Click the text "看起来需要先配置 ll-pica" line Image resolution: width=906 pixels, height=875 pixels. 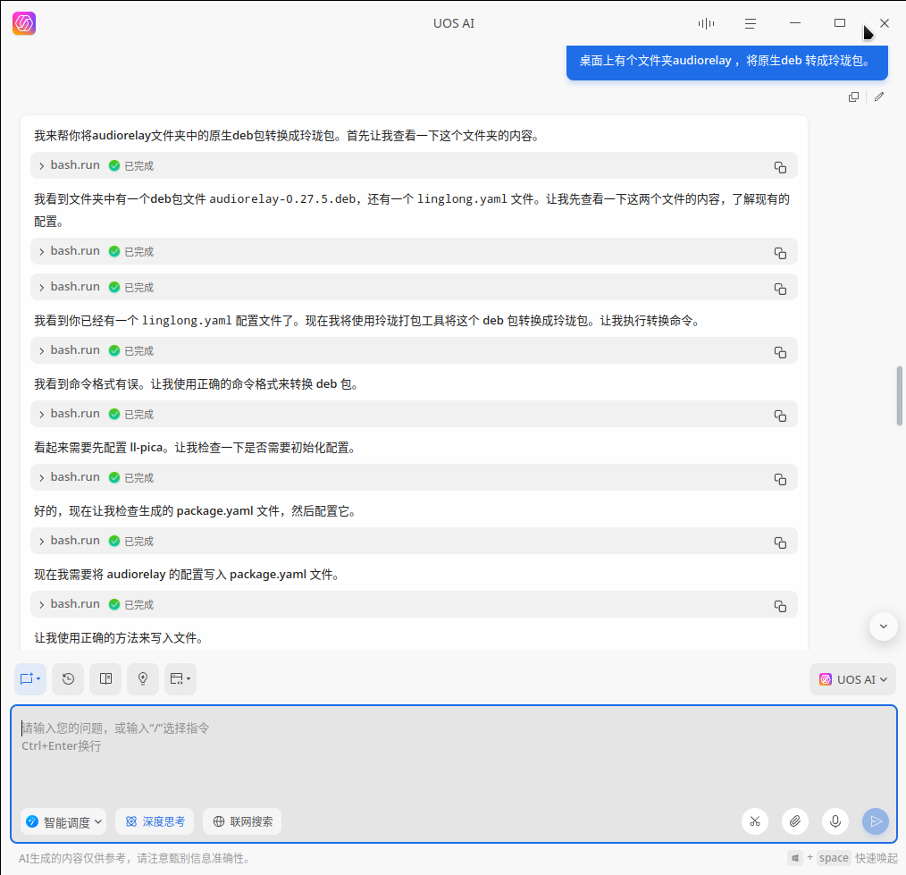195,448
